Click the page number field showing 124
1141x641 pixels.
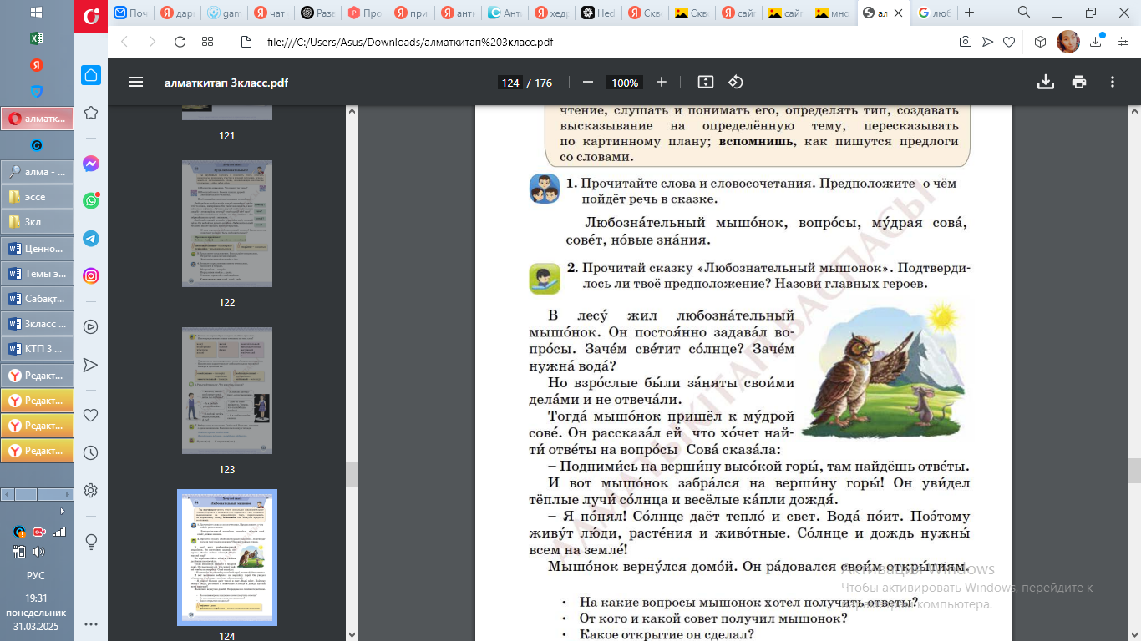point(510,83)
